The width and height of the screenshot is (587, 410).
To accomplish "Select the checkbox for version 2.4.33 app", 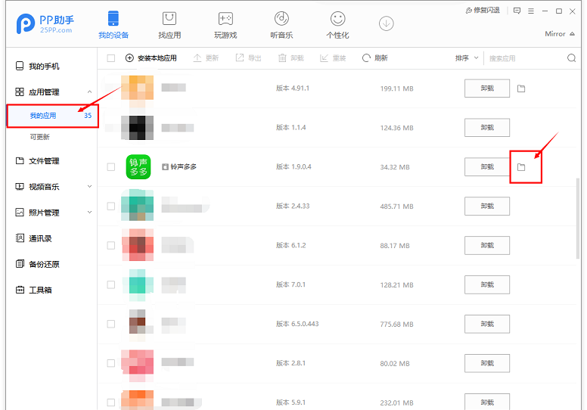I will coord(111,206).
